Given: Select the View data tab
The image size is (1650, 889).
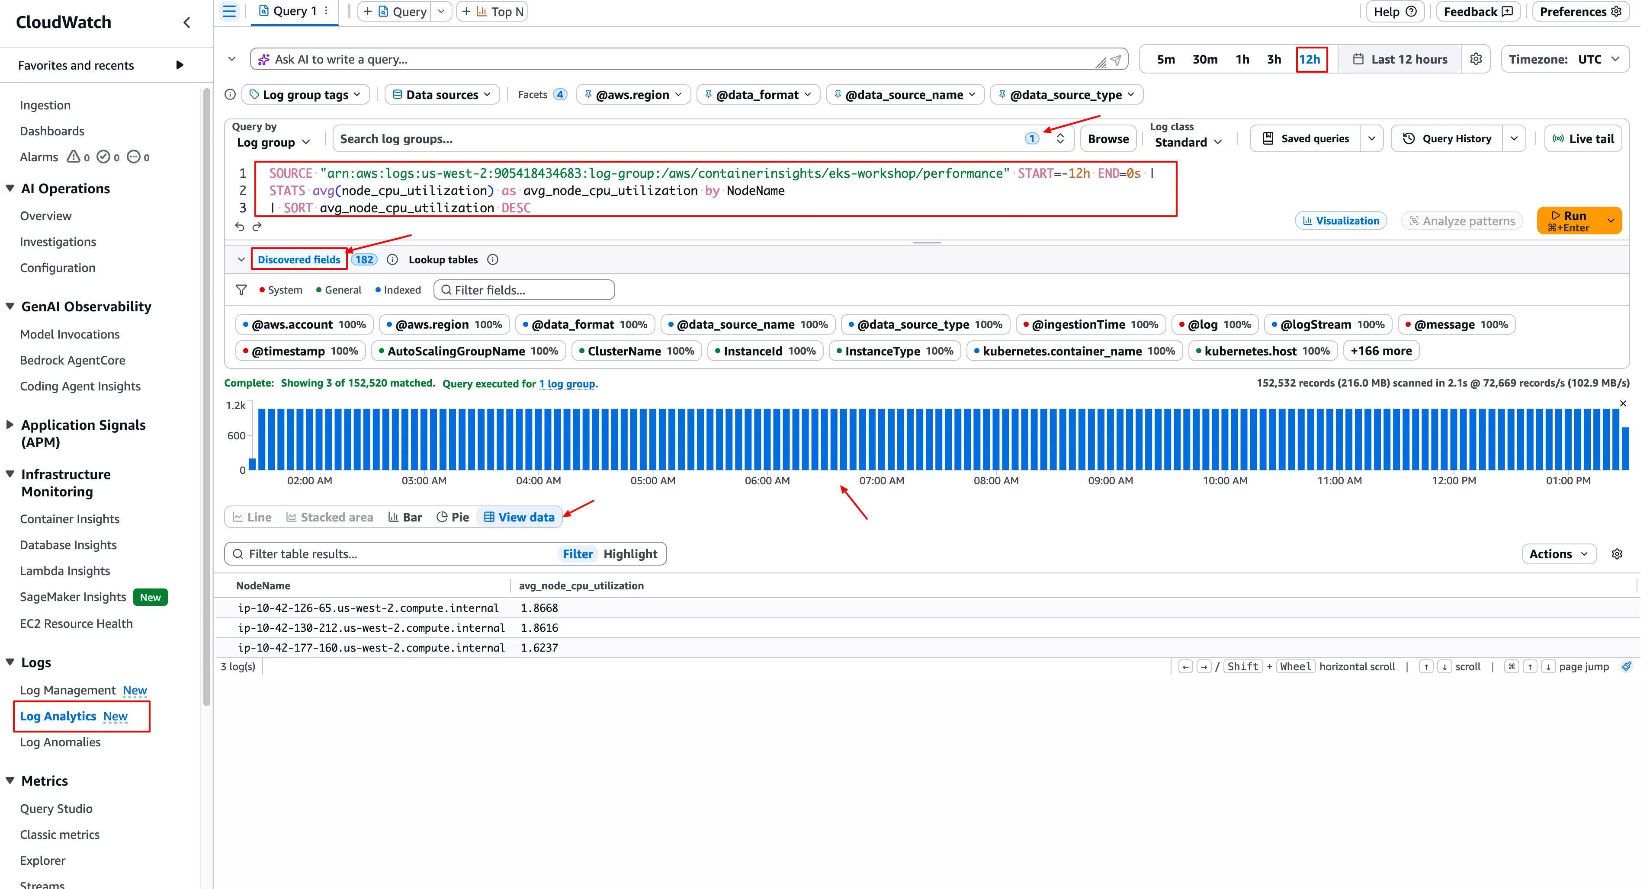Looking at the screenshot, I should click(520, 517).
